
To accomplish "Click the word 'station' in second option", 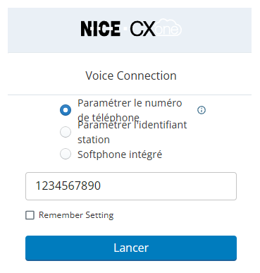I will coord(94,140).
